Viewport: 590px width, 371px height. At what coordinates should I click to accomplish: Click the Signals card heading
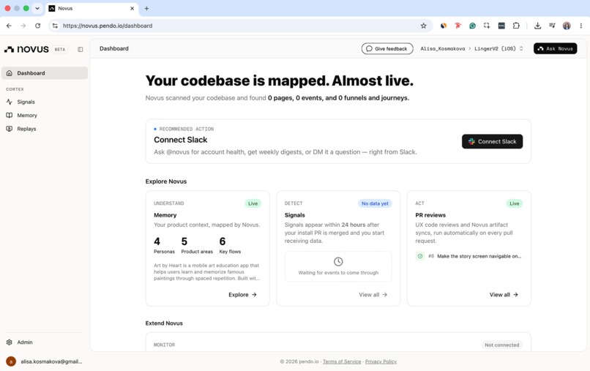pyautogui.click(x=294, y=215)
